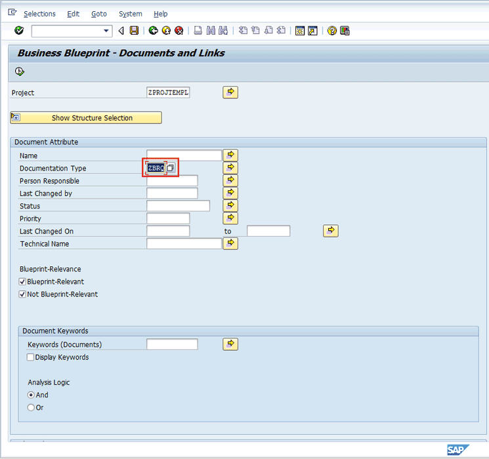Screen dimensions: 489x459
Task: Select the Or analysis logic radio button
Action: pos(31,407)
